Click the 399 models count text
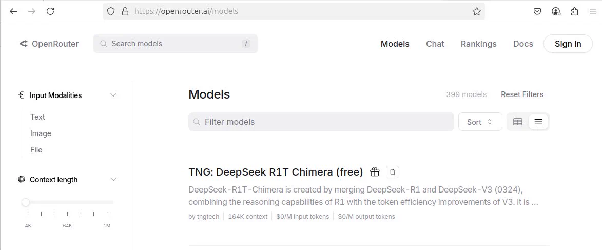Image resolution: width=602 pixels, height=250 pixels. (x=466, y=94)
